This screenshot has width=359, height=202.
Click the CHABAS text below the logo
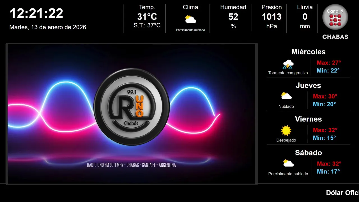pyautogui.click(x=335, y=37)
